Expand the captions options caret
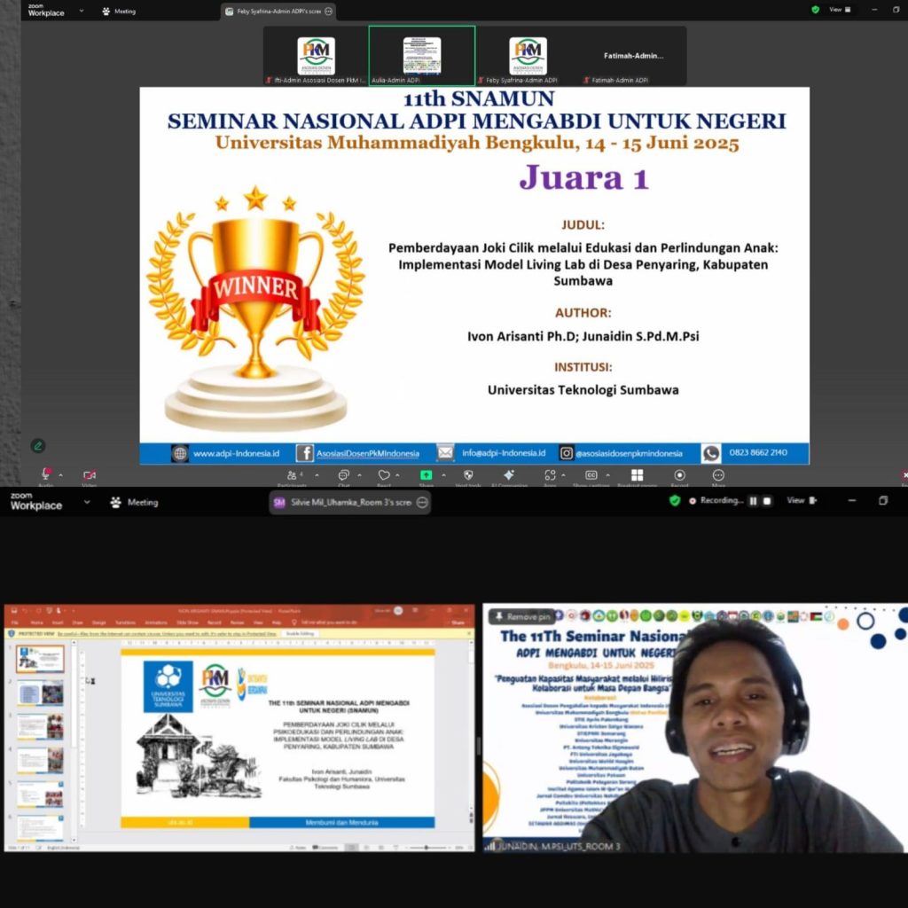 (607, 475)
